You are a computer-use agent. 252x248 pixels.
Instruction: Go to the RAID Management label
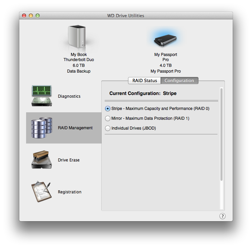tap(75, 128)
